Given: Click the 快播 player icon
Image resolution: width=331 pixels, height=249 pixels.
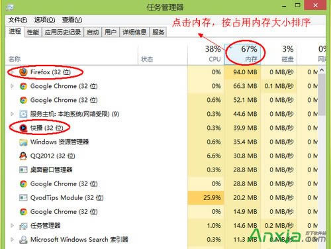Looking at the screenshot, I should 23,128.
